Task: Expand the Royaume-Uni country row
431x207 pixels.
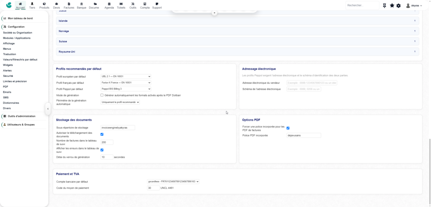Action: click(x=237, y=51)
